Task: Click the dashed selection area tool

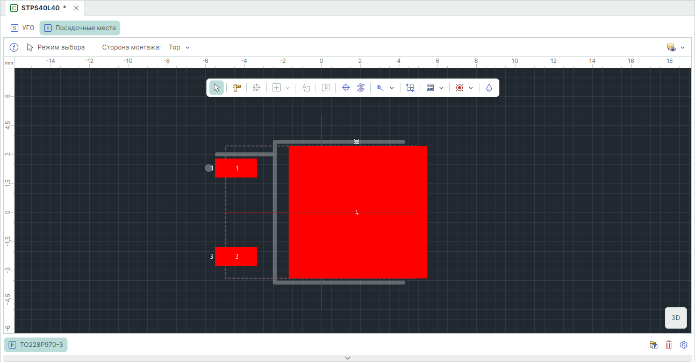Action: click(x=410, y=88)
